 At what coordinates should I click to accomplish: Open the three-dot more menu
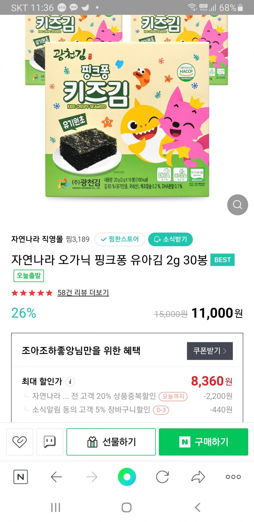[x=233, y=477]
